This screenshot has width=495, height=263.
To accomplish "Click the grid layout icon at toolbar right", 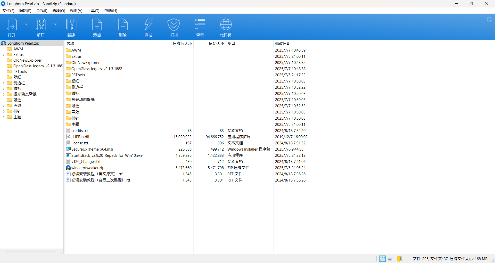I will (489, 20).
